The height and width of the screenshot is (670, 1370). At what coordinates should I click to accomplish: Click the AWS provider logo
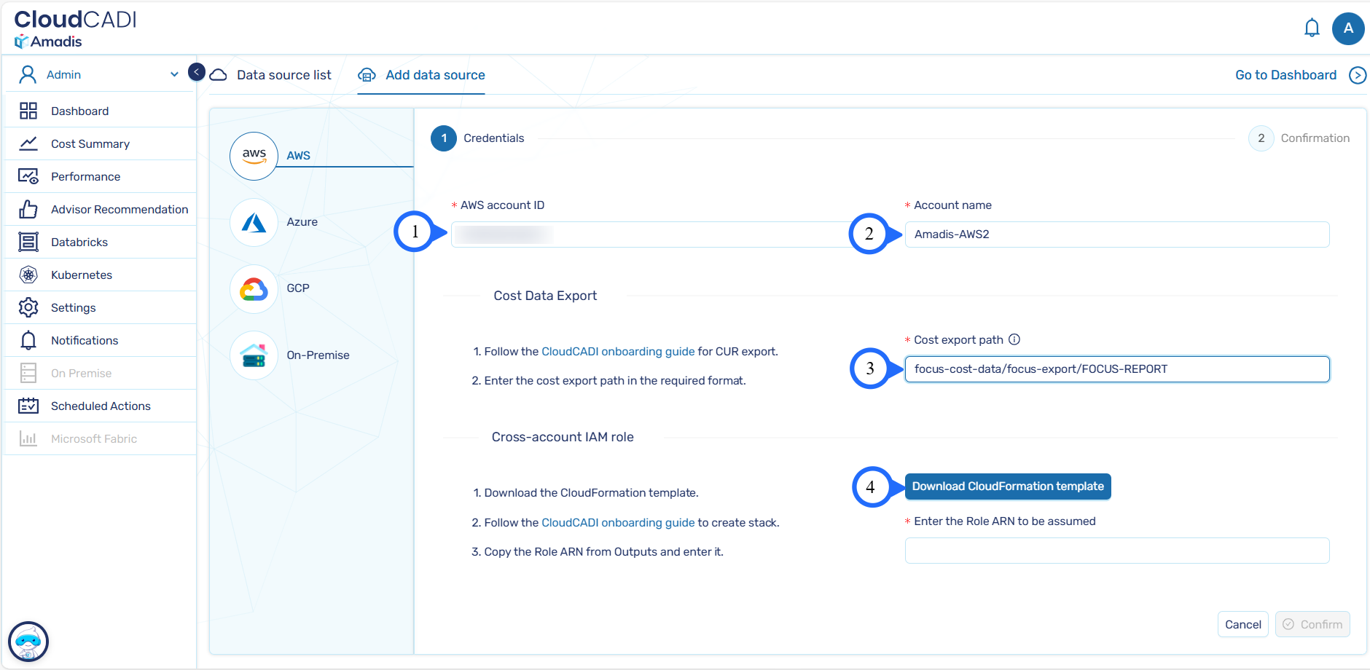point(254,155)
